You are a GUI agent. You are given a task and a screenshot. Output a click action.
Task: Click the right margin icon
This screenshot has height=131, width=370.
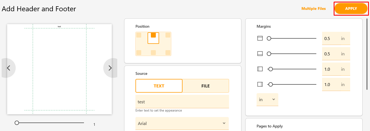tap(260, 84)
